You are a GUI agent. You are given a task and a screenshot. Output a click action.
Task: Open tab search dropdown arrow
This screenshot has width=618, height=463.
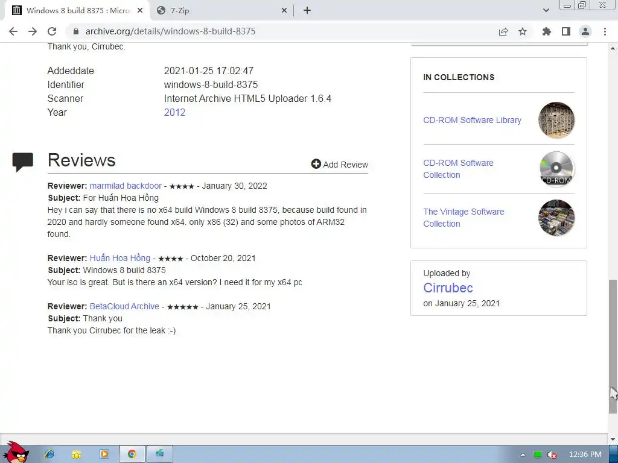click(x=546, y=11)
